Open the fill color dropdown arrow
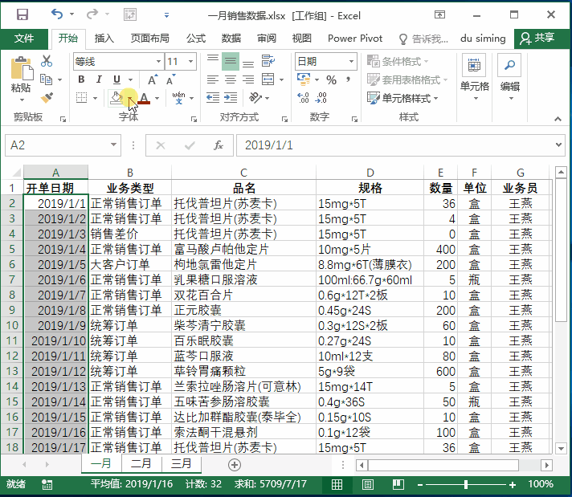 click(130, 98)
